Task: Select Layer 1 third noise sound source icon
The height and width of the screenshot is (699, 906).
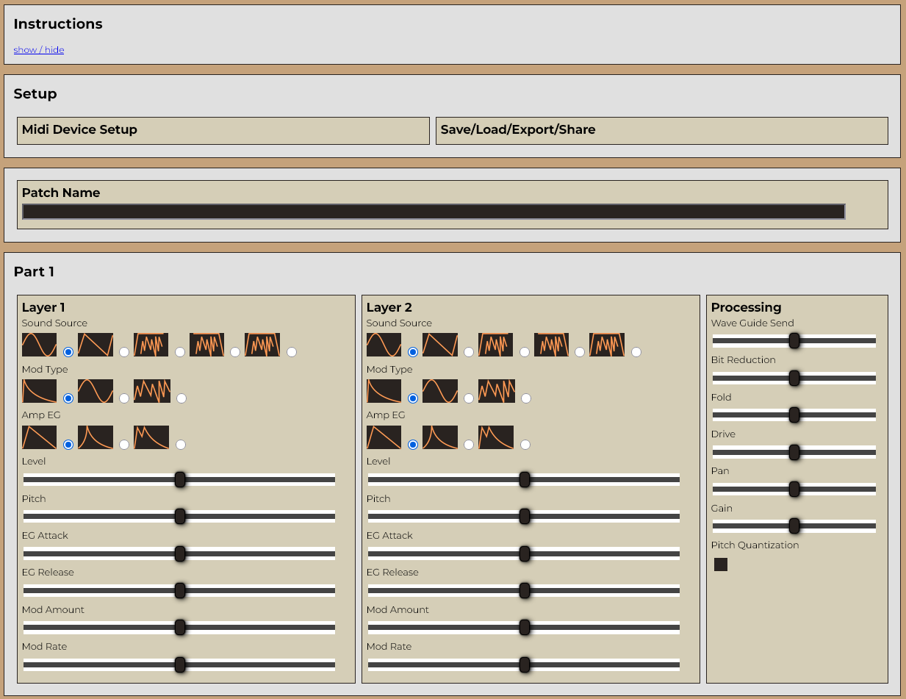Action: click(x=151, y=345)
